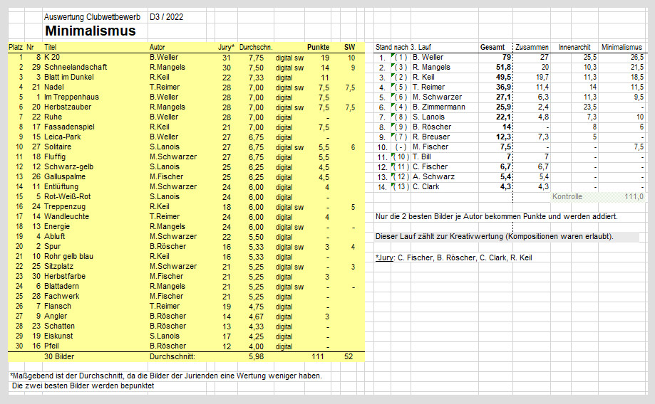Viewport: 655px width, 404px height.
Task: Click the title 'Abluft'
Action: coord(55,236)
